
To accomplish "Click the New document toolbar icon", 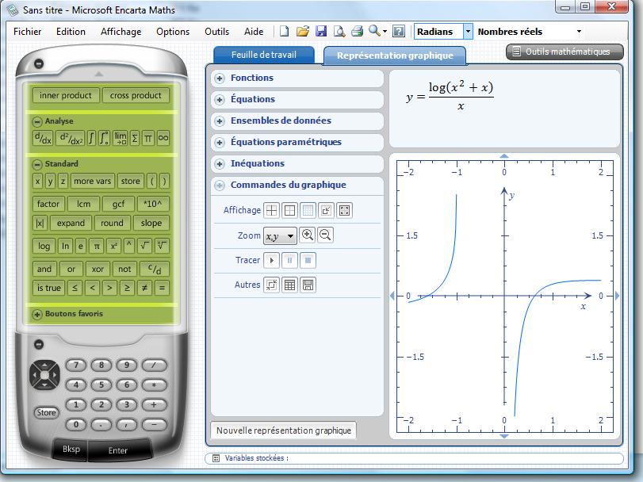I will pos(284,31).
